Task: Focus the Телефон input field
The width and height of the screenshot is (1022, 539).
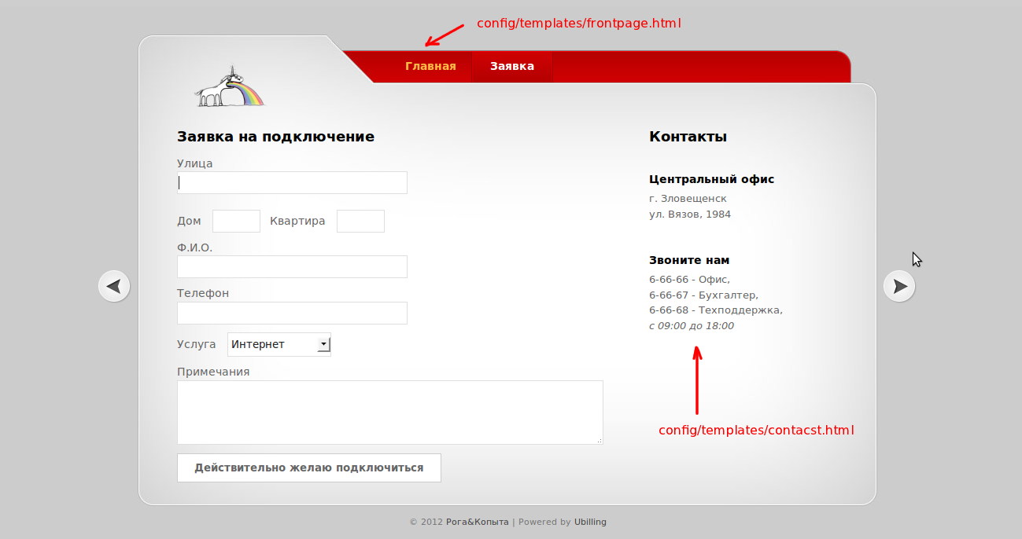Action: 292,313
